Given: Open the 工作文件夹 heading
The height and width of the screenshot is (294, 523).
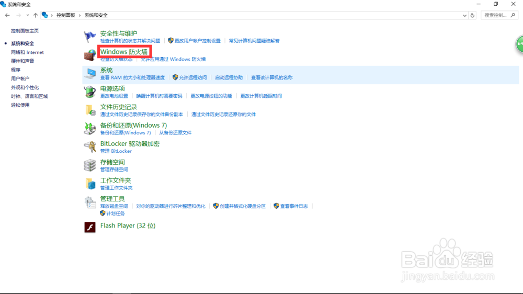Looking at the screenshot, I should tap(116, 180).
